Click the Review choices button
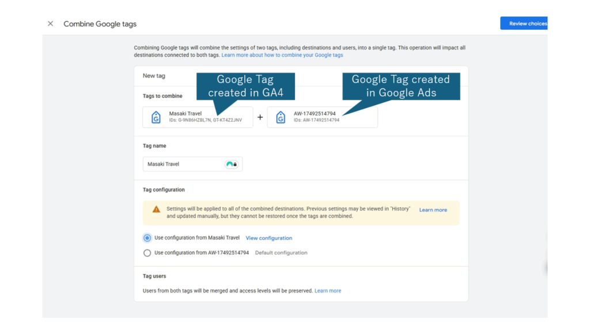The width and height of the screenshot is (590, 331). pos(524,23)
